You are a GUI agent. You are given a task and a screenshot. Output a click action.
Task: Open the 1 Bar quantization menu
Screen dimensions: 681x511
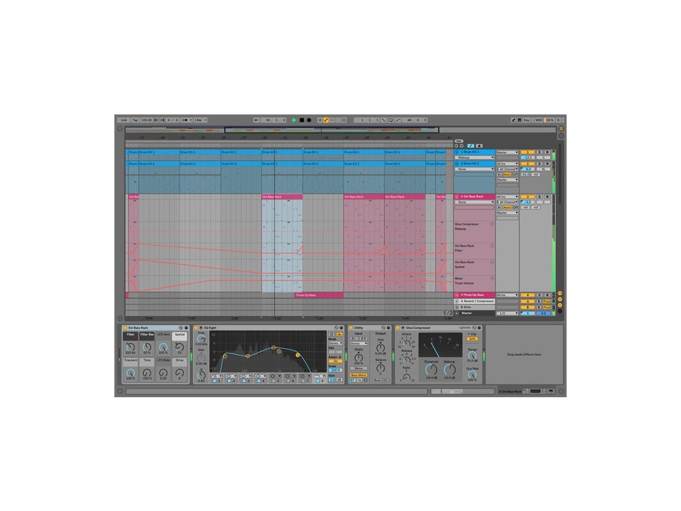tap(200, 120)
